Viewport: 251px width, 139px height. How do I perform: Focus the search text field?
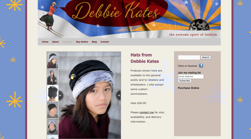point(189,57)
